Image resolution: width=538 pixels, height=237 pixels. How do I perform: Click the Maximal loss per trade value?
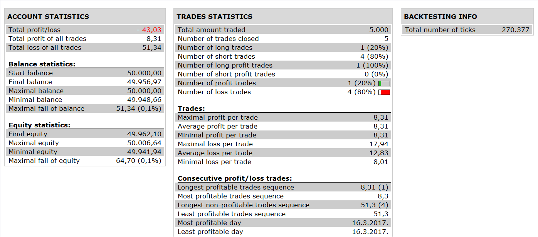[x=381, y=144]
